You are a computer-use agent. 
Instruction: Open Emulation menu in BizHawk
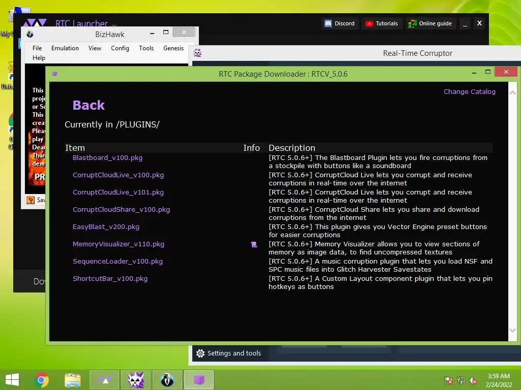(x=65, y=48)
